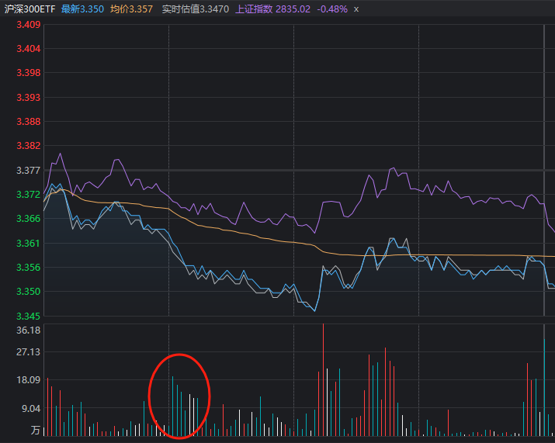This screenshot has width=555, height=443.
Task: Click the 3.393 price axis label
Action: click(x=29, y=97)
